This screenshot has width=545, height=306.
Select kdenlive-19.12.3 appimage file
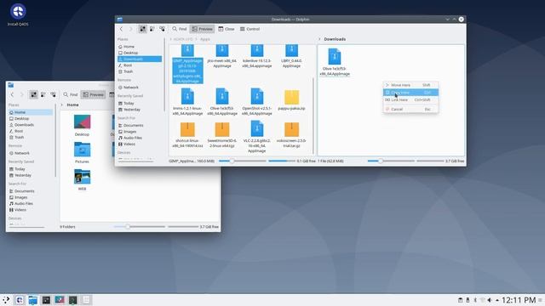tap(257, 56)
